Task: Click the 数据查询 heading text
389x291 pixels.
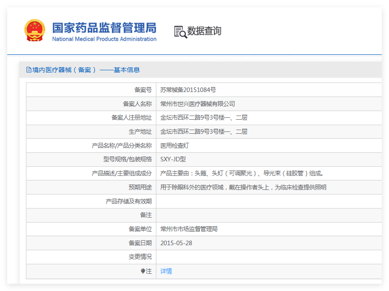Action: (x=204, y=31)
